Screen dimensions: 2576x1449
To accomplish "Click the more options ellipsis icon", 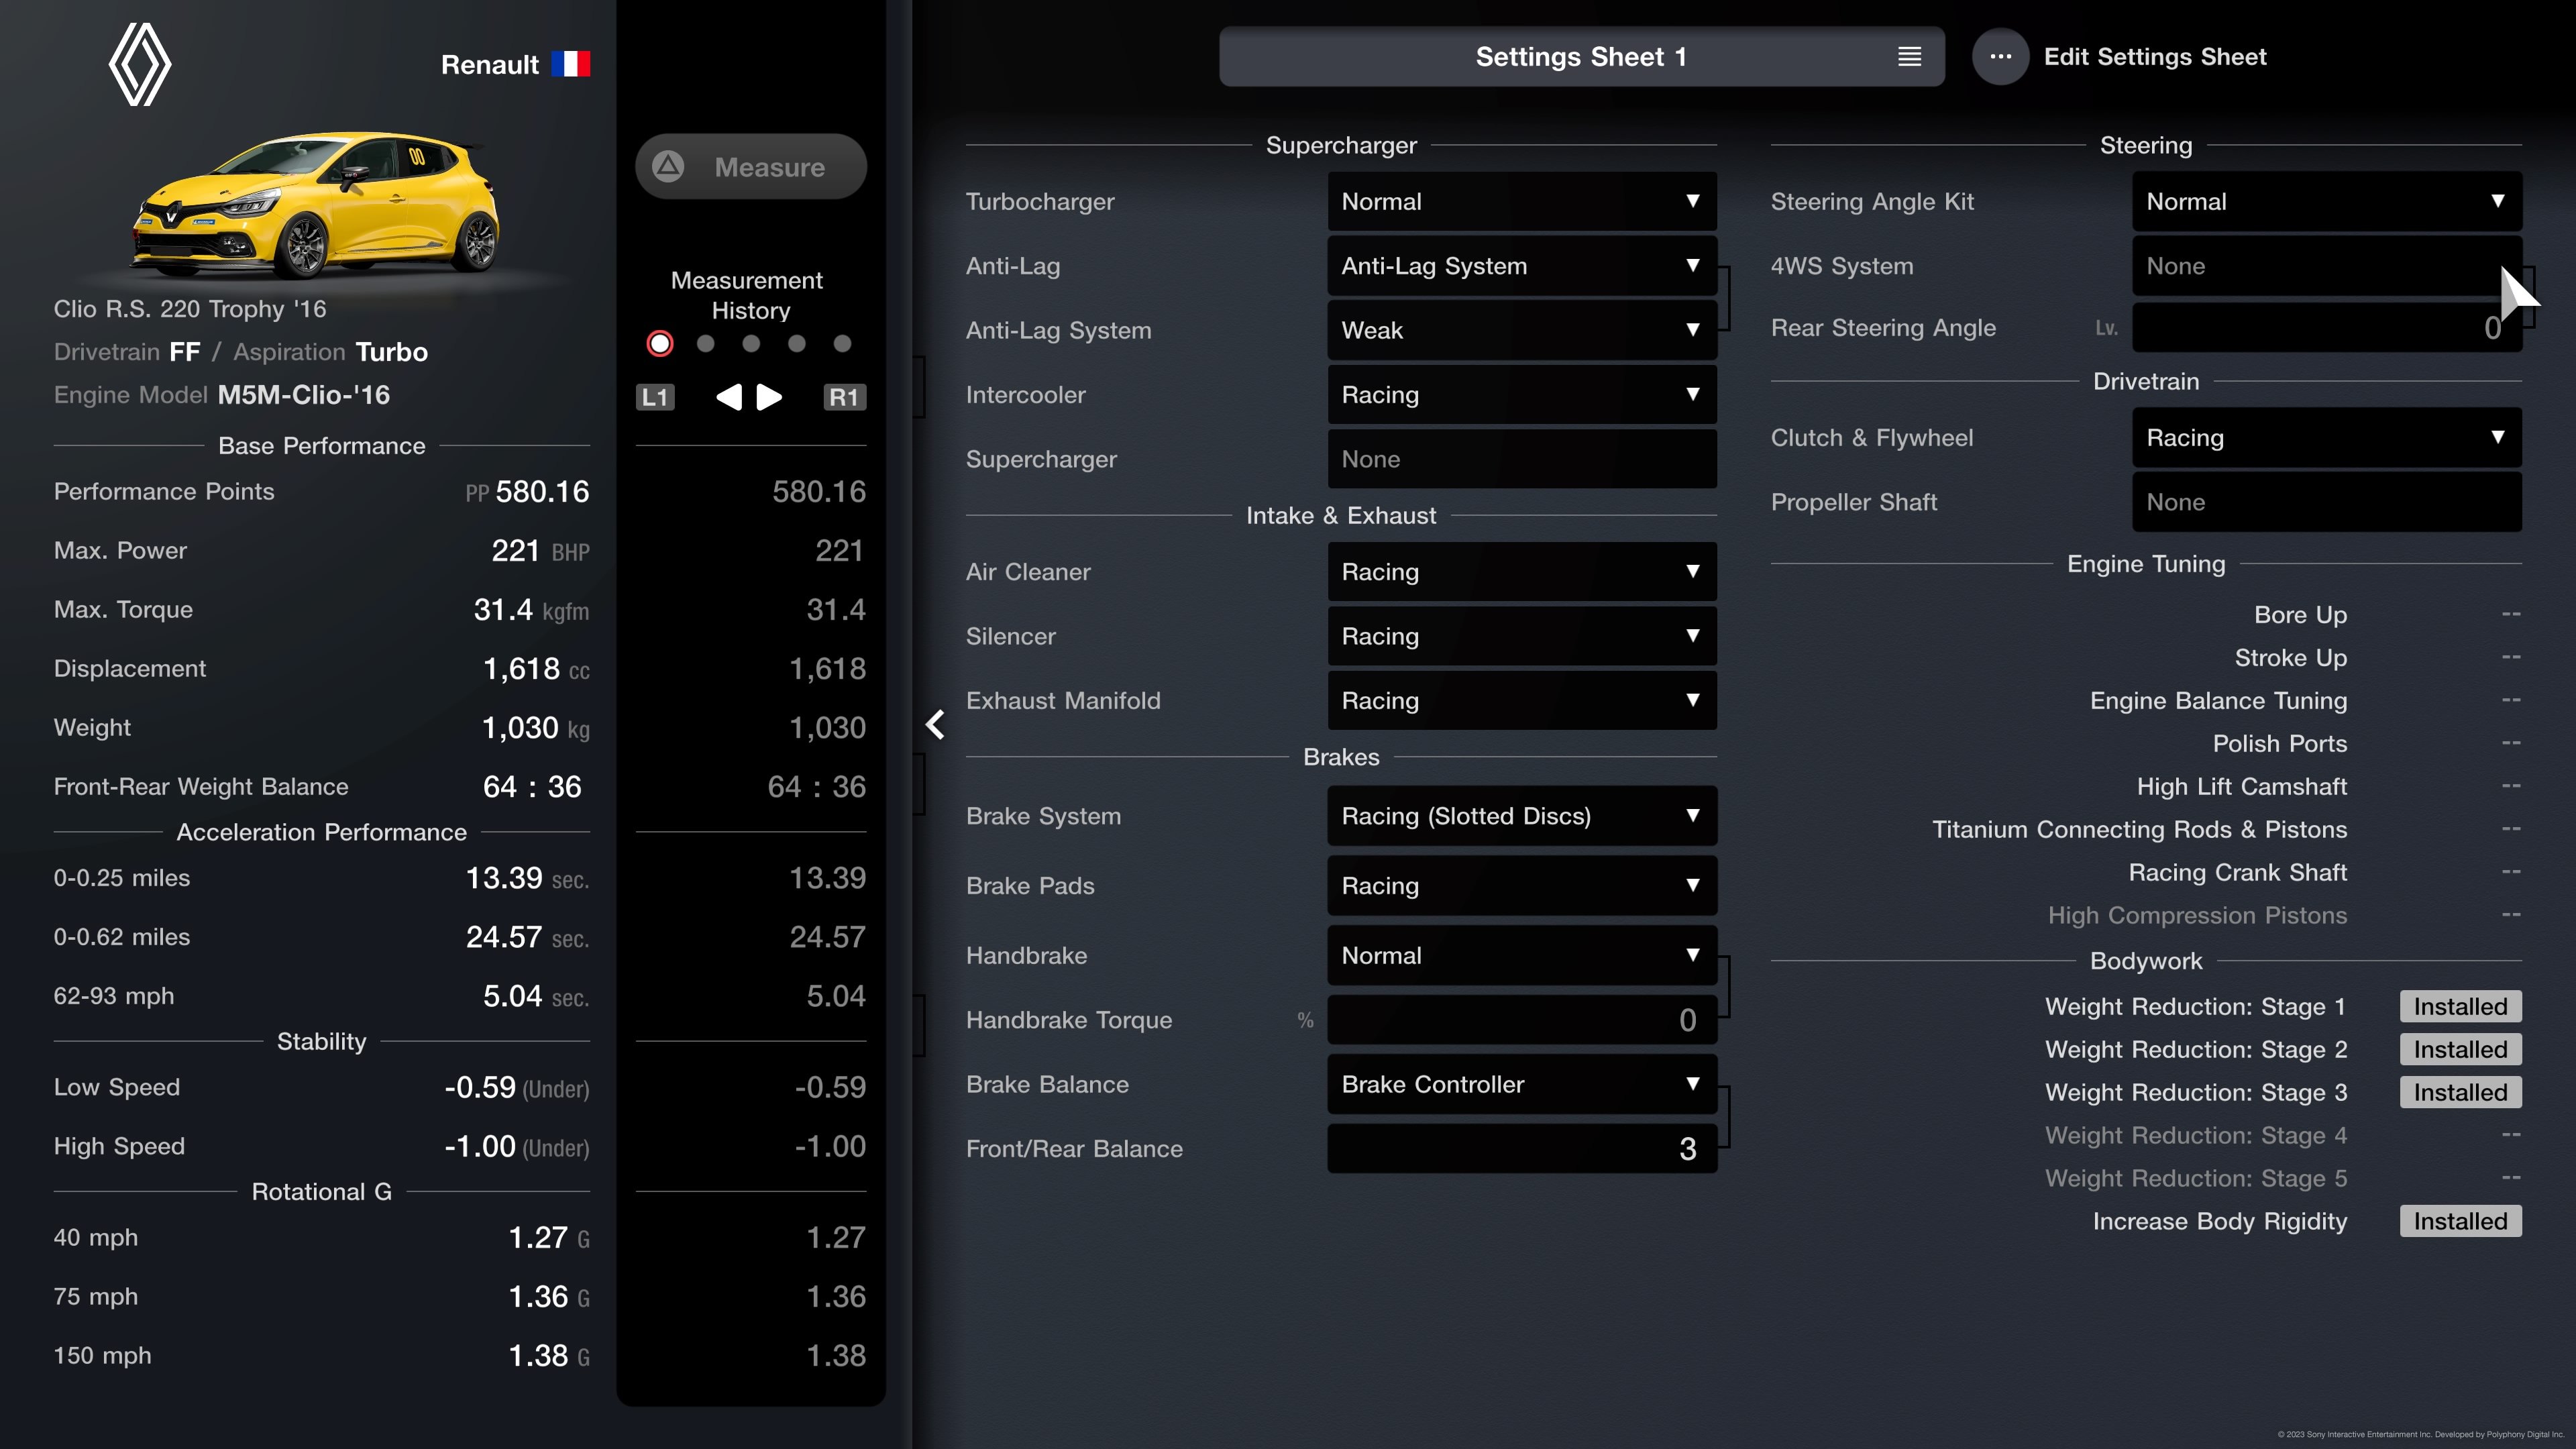I will pyautogui.click(x=2001, y=55).
